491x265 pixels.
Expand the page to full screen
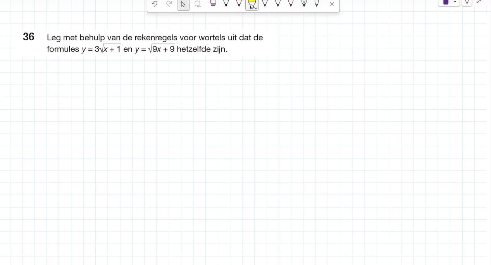coord(479,2)
